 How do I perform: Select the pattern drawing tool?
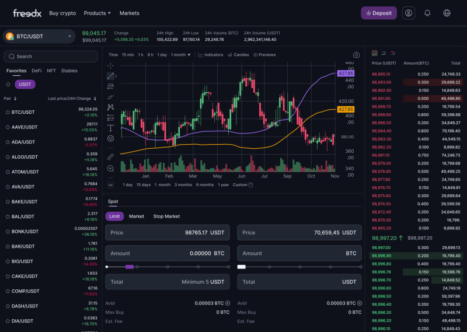[x=110, y=107]
